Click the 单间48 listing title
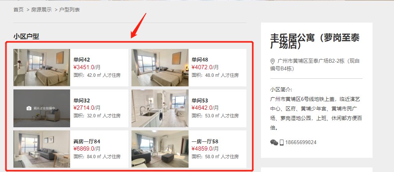Image resolution: width=394 pixels, height=172 pixels. coord(200,60)
